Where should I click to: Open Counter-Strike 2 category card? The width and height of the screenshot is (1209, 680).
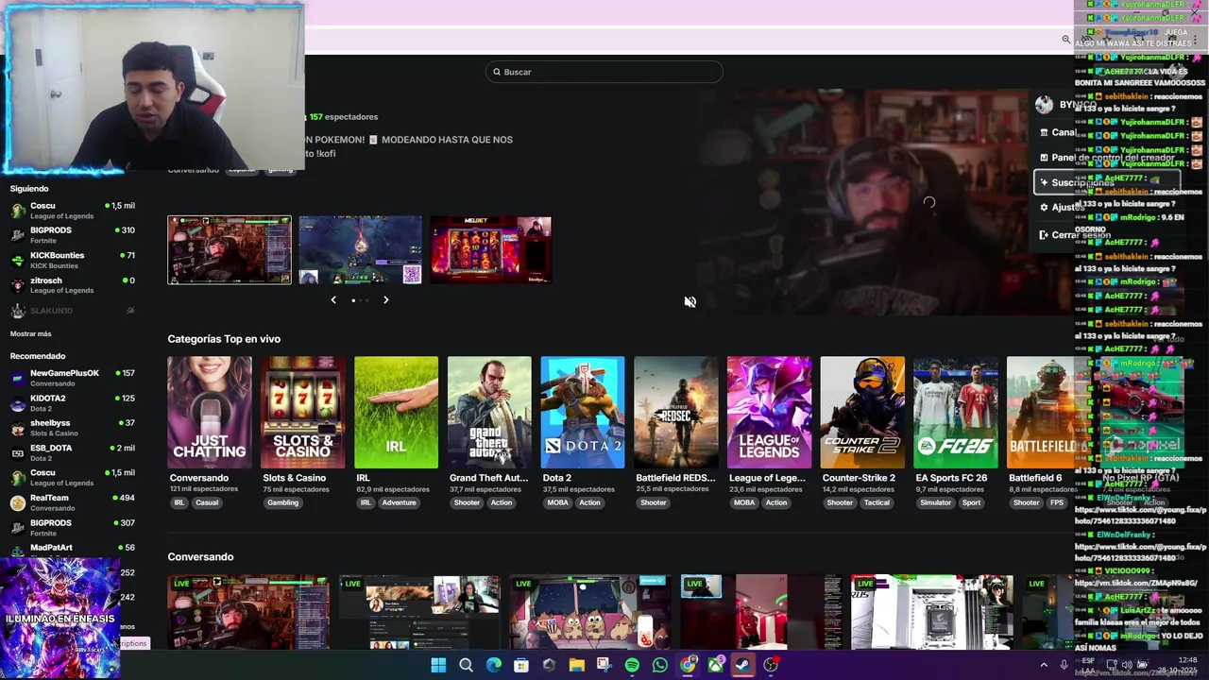(862, 413)
